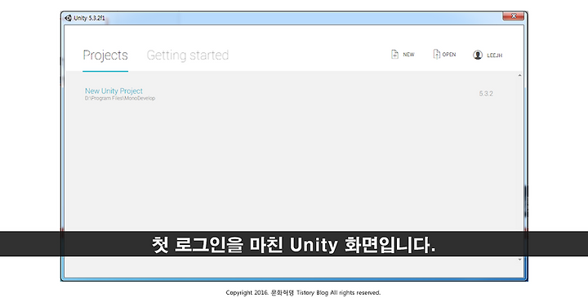The height and width of the screenshot is (298, 588).
Task: Click the OPEN button label
Action: [x=449, y=55]
